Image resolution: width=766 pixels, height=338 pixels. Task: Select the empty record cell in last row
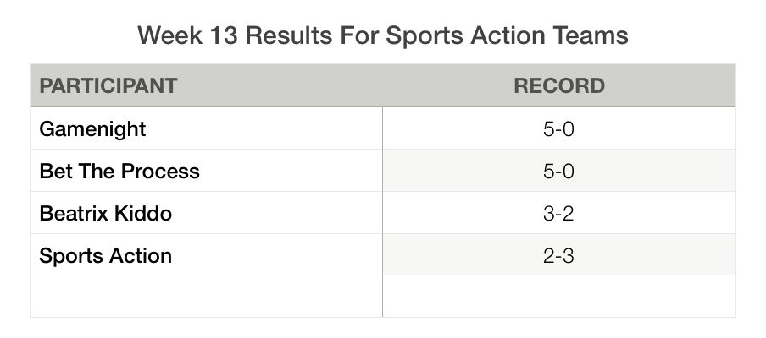pos(558,296)
